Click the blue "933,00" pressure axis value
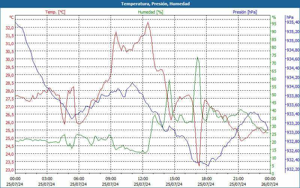This screenshot has height=188, width=300. 292,132
